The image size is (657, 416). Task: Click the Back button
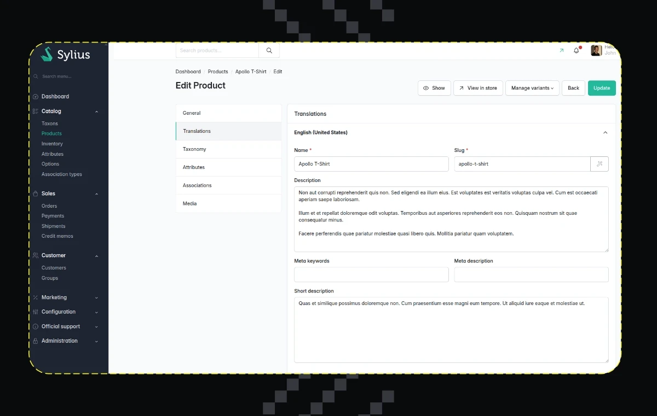573,88
